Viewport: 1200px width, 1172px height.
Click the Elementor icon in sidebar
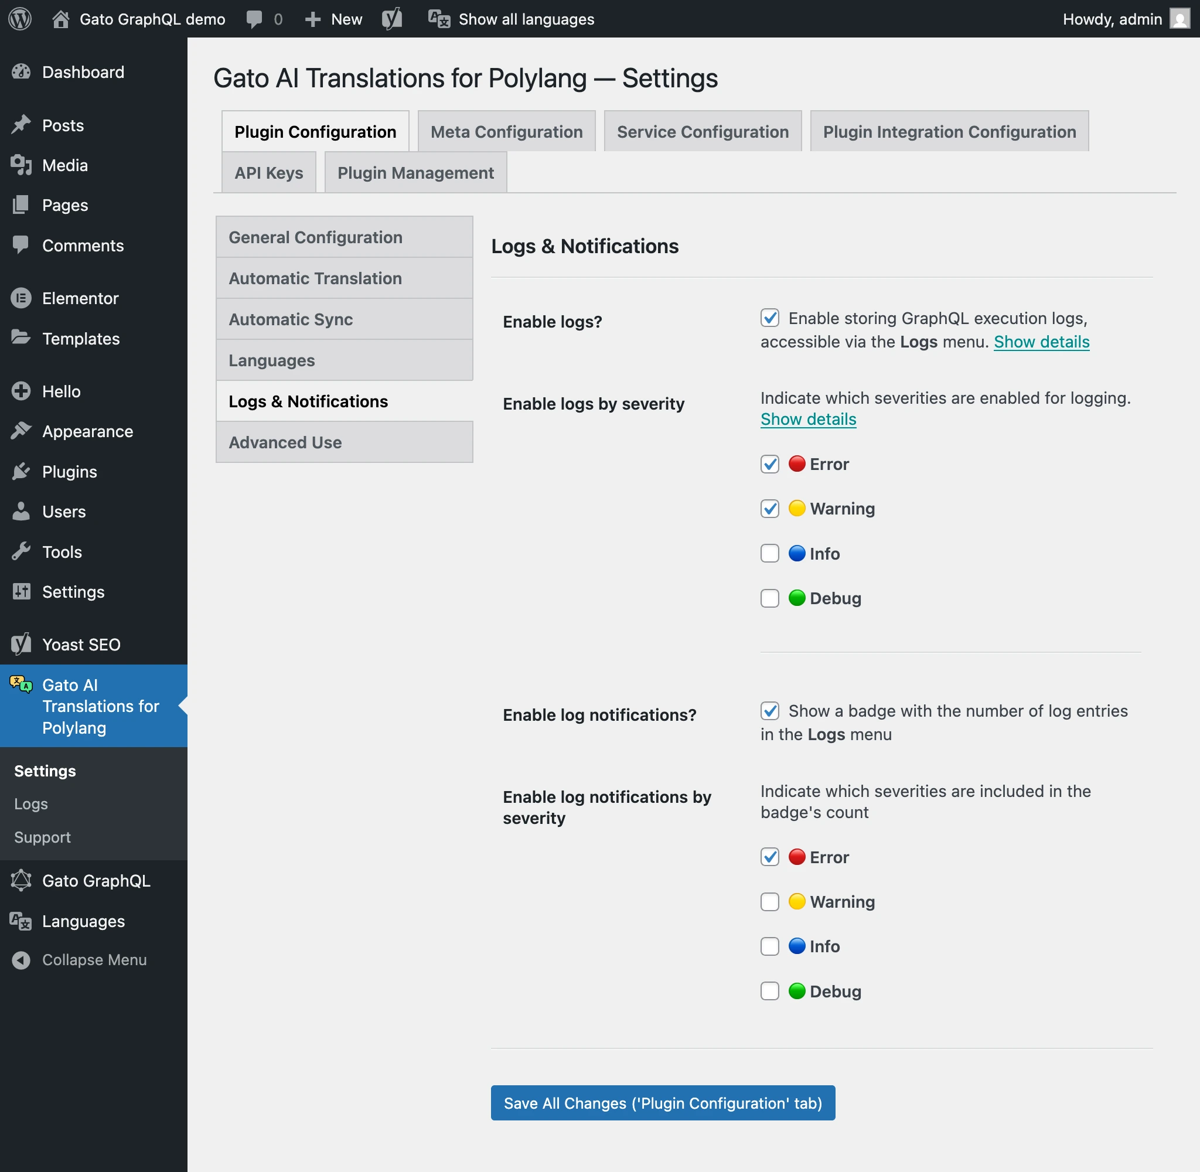pos(21,298)
